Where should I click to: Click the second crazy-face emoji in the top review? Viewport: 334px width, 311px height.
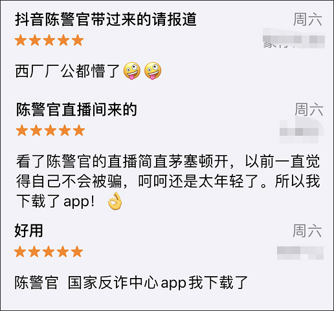coord(153,70)
